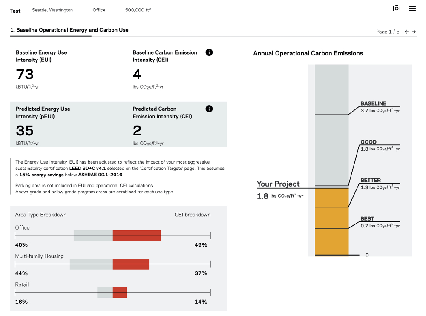This screenshot has height=316, width=426.
Task: Go to the previous page arrow
Action: [x=406, y=32]
